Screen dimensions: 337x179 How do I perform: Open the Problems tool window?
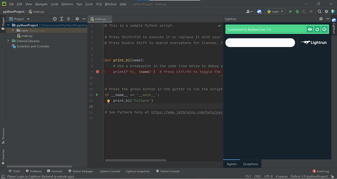(34, 171)
